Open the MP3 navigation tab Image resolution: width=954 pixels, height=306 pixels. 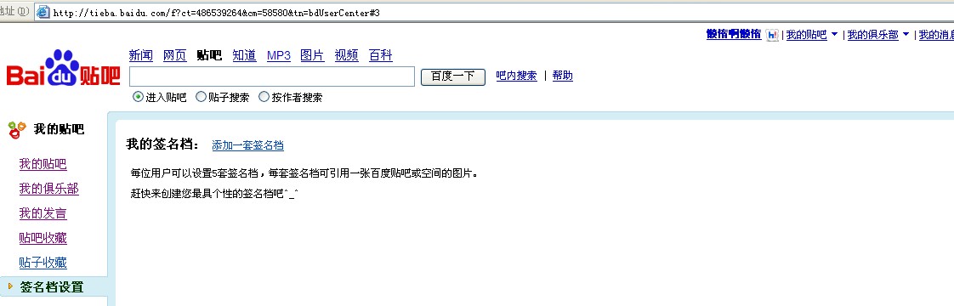coord(279,55)
